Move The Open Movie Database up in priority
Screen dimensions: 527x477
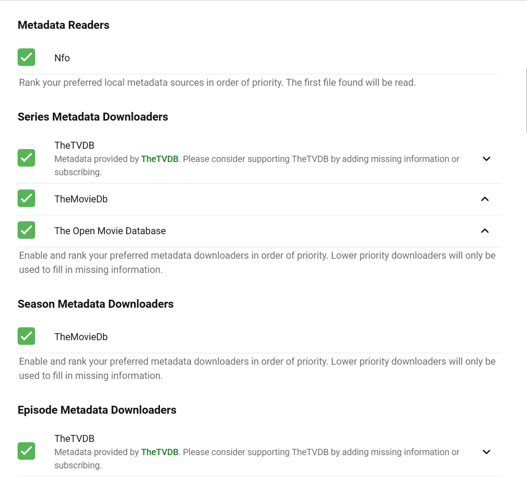485,231
